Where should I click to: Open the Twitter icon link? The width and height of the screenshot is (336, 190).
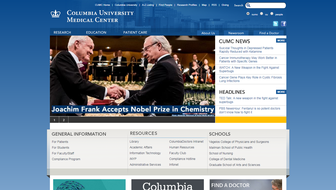pos(276,24)
